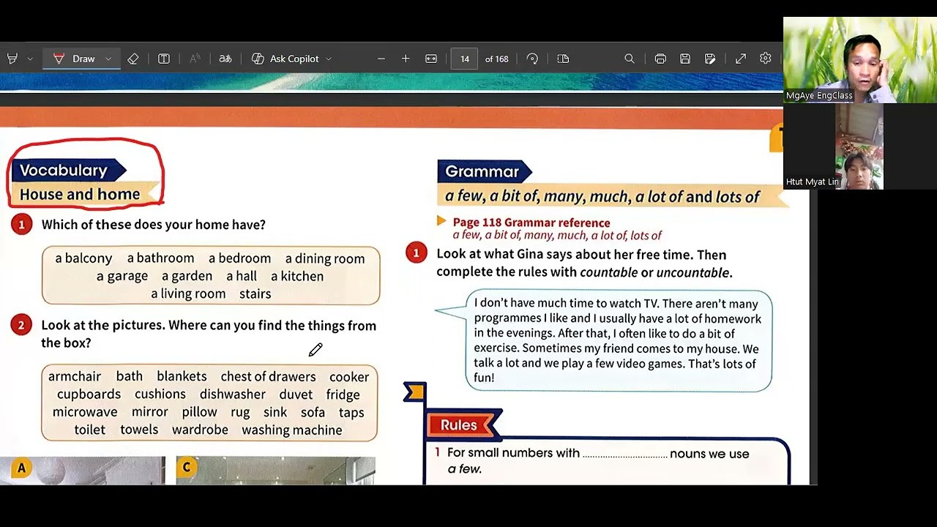This screenshot has height=527, width=937.
Task: Select the Erase tool
Action: (x=132, y=59)
